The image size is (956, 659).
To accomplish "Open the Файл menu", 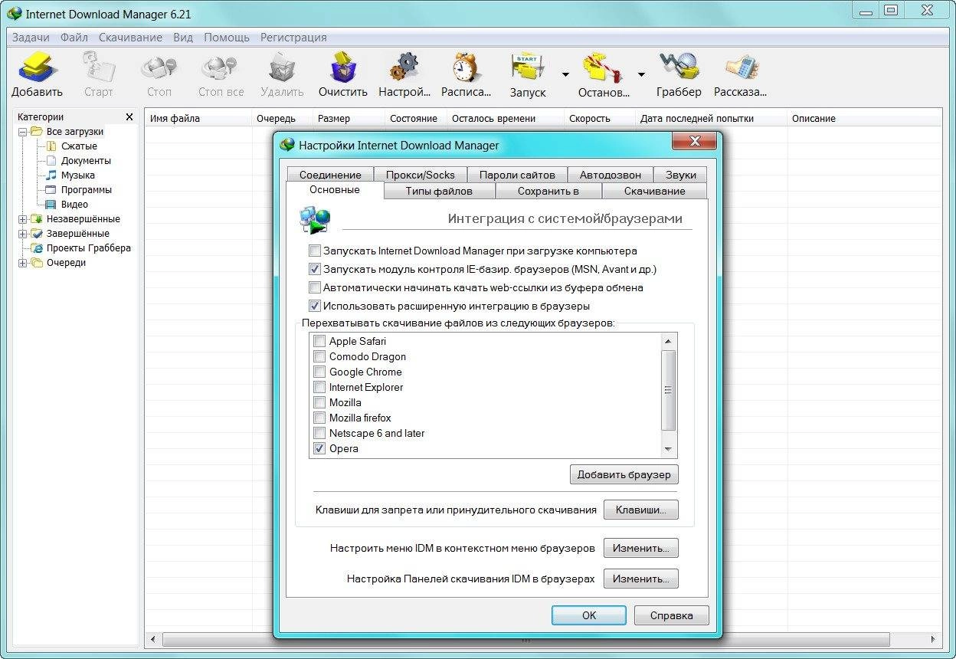I will (x=74, y=37).
